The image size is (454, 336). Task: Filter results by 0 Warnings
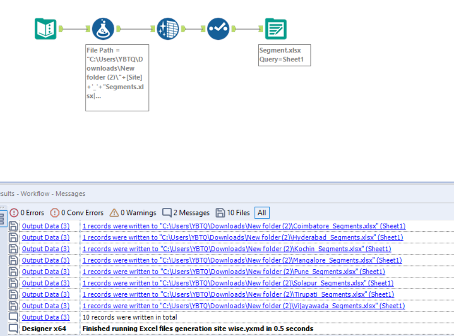pyautogui.click(x=133, y=213)
